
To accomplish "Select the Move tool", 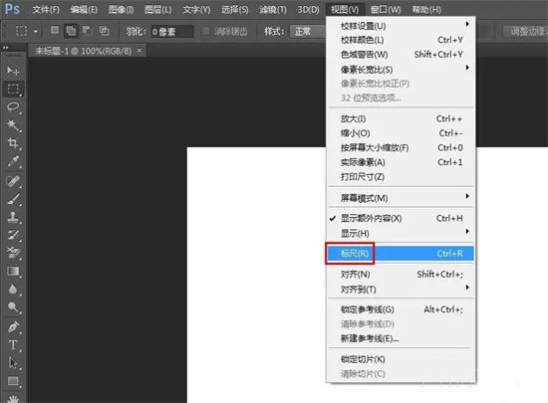I will pos(13,71).
